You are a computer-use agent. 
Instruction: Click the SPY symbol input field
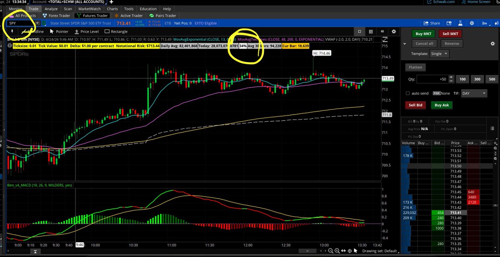pos(20,23)
